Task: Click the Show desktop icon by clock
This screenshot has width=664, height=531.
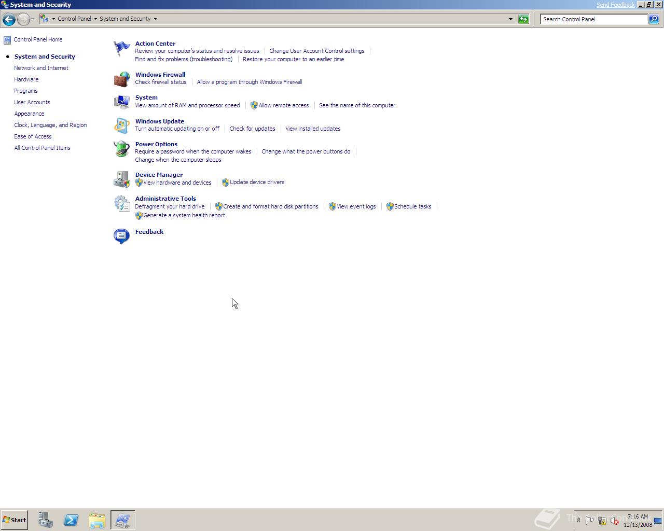Action: (x=657, y=520)
